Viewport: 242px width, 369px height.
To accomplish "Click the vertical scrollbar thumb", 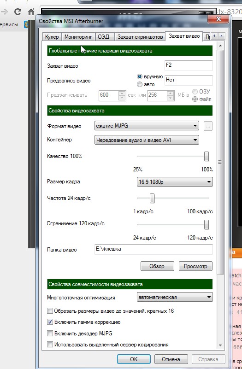I will 220,162.
